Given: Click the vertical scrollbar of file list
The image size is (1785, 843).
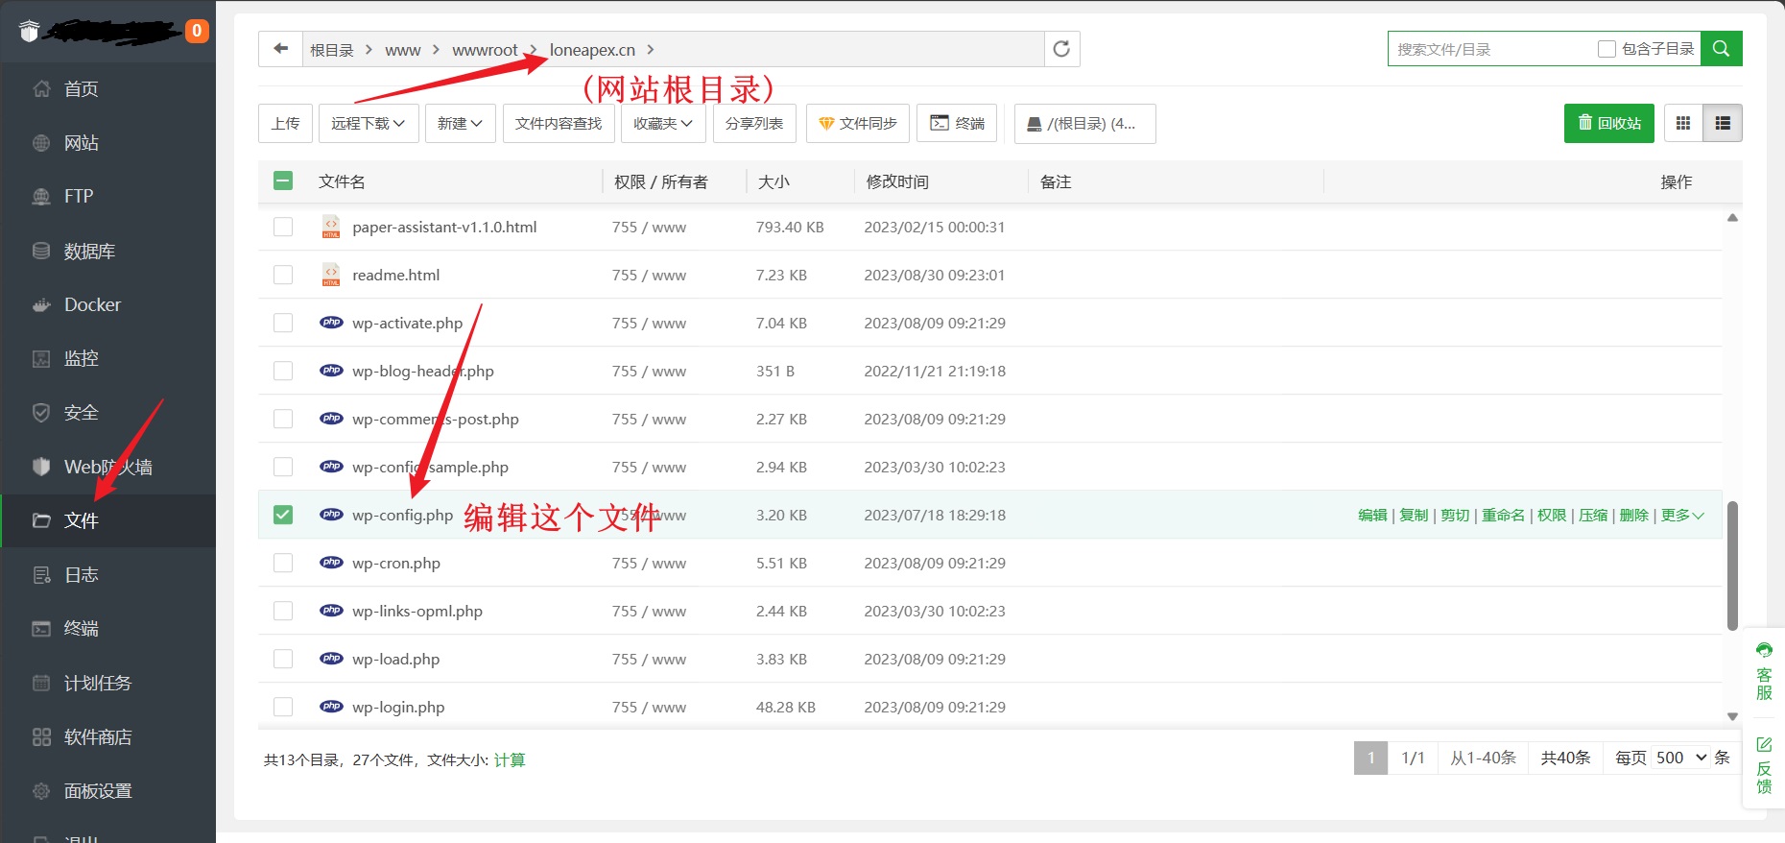Looking at the screenshot, I should click(x=1732, y=565).
